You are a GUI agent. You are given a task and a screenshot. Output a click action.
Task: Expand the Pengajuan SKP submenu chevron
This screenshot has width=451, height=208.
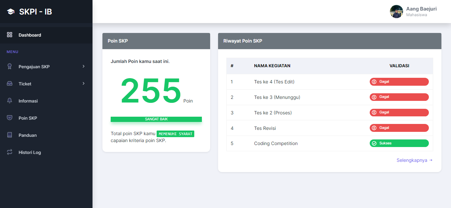[x=84, y=67]
